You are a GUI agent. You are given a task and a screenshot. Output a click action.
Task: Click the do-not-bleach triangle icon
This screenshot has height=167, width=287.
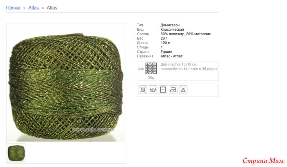click(183, 90)
